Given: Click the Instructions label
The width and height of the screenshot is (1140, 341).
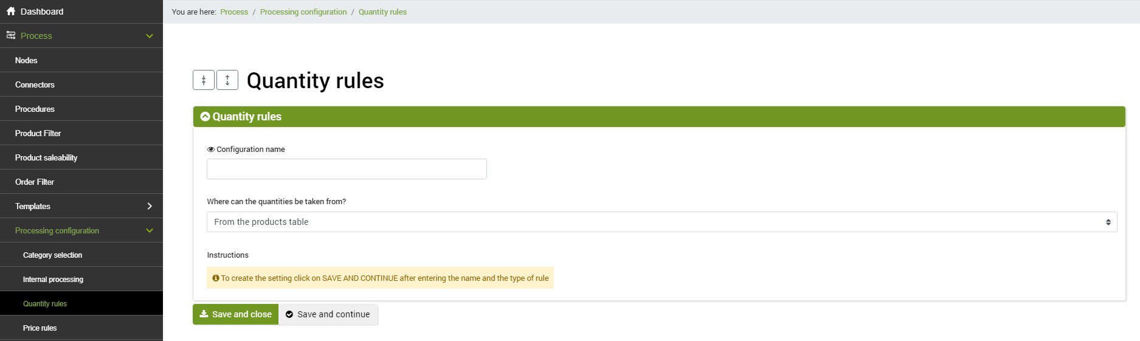Looking at the screenshot, I should click(x=228, y=255).
